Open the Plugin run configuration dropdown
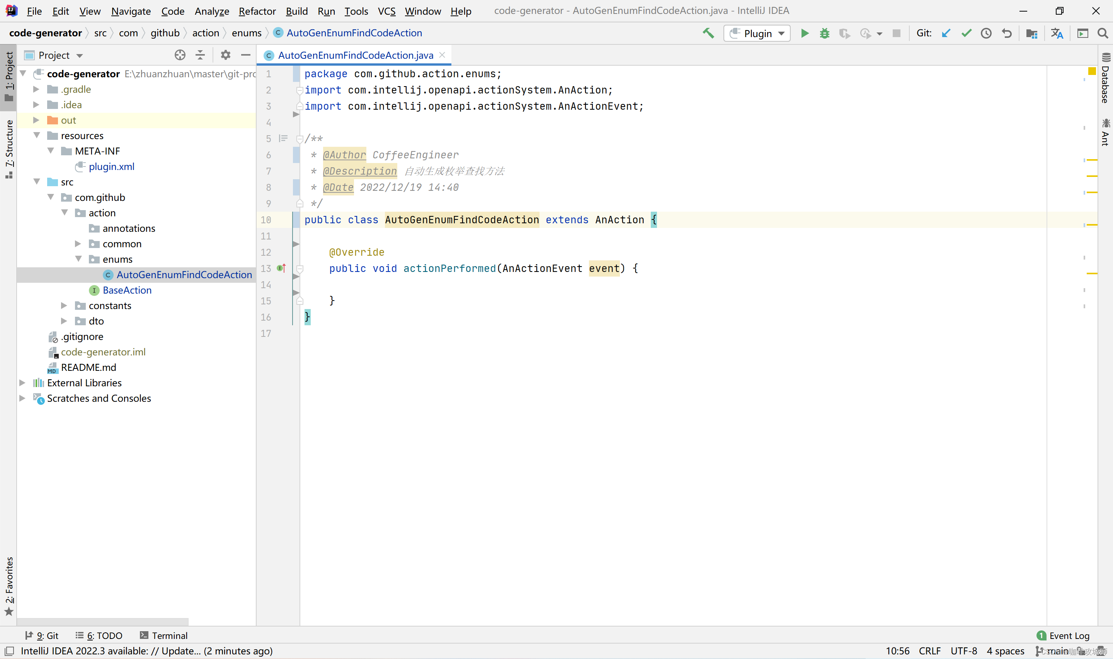The width and height of the screenshot is (1113, 659). (757, 33)
